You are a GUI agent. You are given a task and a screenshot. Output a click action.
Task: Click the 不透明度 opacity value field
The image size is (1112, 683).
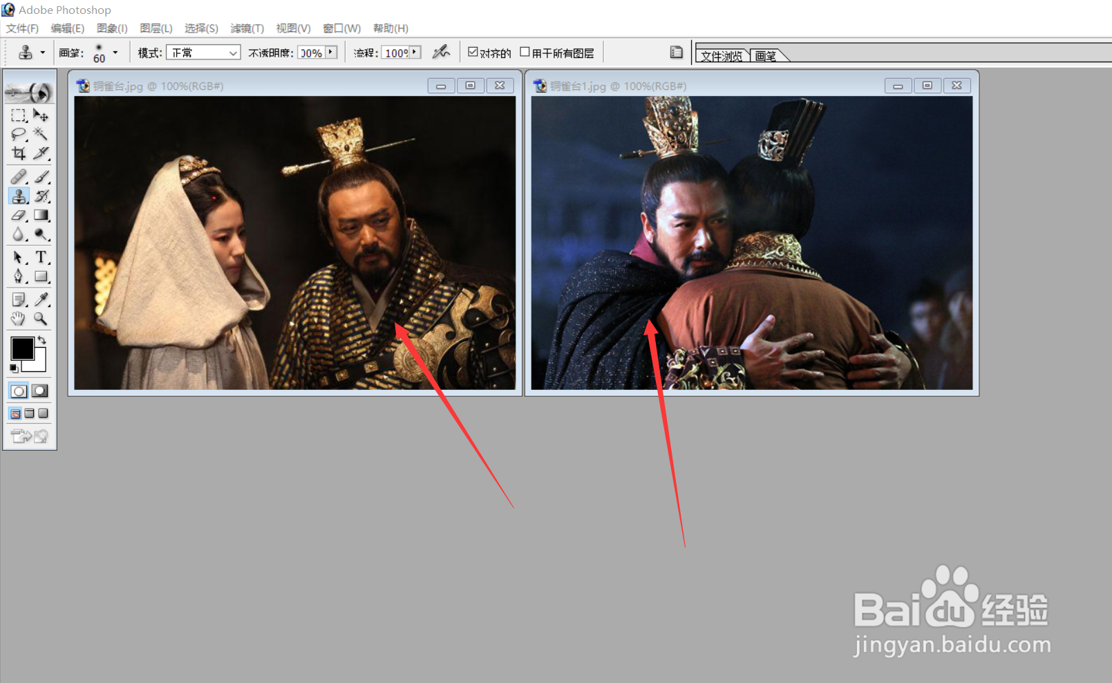point(311,53)
